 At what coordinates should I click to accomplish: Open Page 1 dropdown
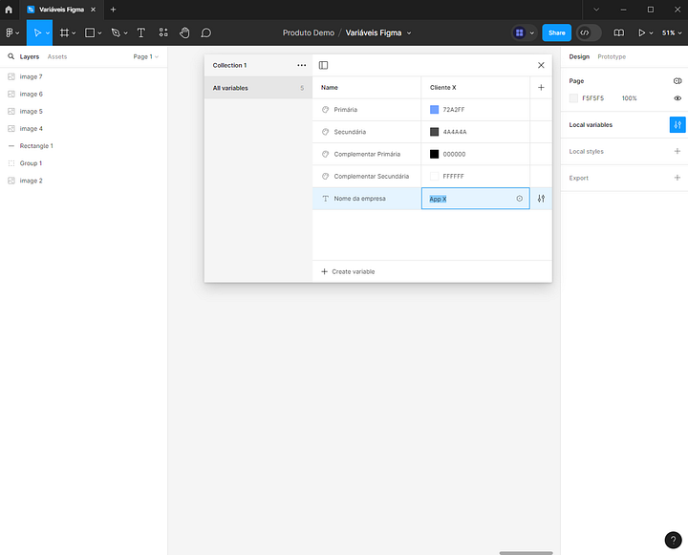click(x=145, y=56)
